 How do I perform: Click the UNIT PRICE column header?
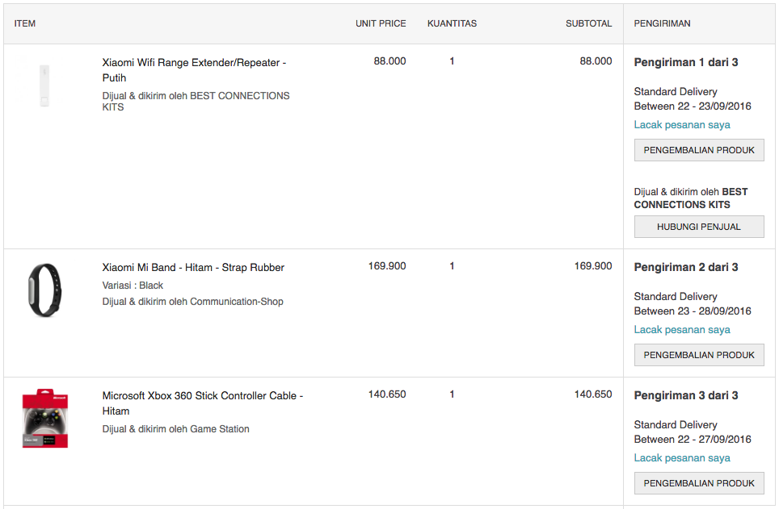tap(381, 23)
